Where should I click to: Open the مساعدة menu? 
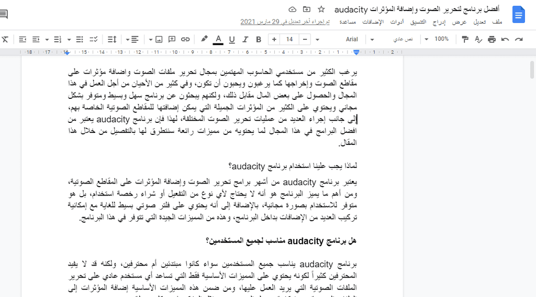(x=348, y=22)
